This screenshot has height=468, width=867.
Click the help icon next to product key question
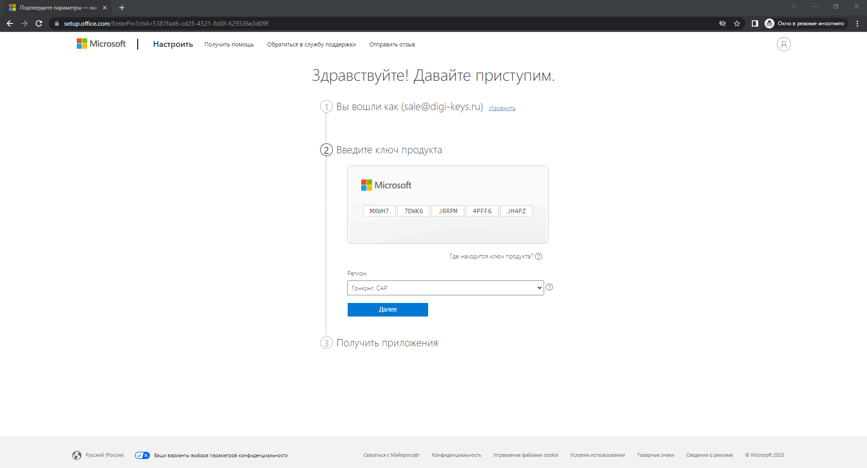pos(538,257)
